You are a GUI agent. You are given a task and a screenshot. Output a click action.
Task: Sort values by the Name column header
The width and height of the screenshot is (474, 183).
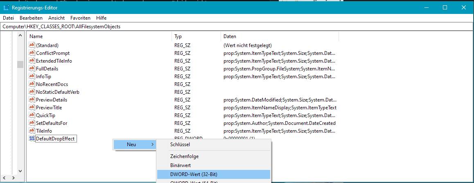coord(99,36)
